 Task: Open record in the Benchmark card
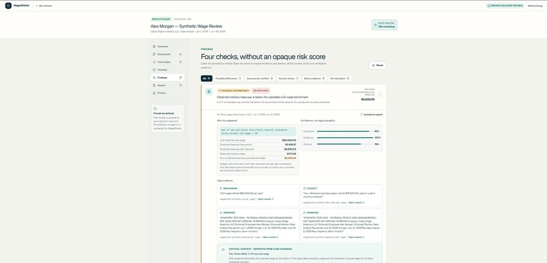click(265, 199)
